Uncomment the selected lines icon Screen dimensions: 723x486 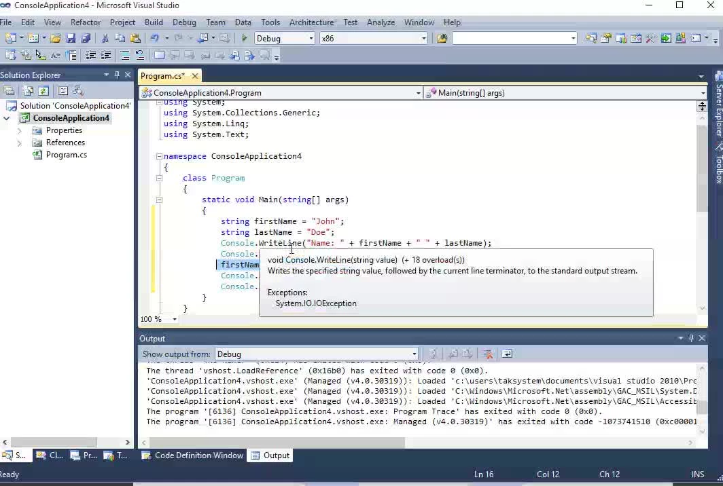pyautogui.click(x=140, y=56)
